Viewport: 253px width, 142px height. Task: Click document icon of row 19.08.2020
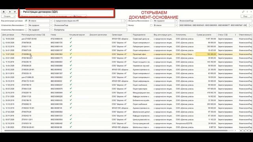pyautogui.click(x=4, y=39)
